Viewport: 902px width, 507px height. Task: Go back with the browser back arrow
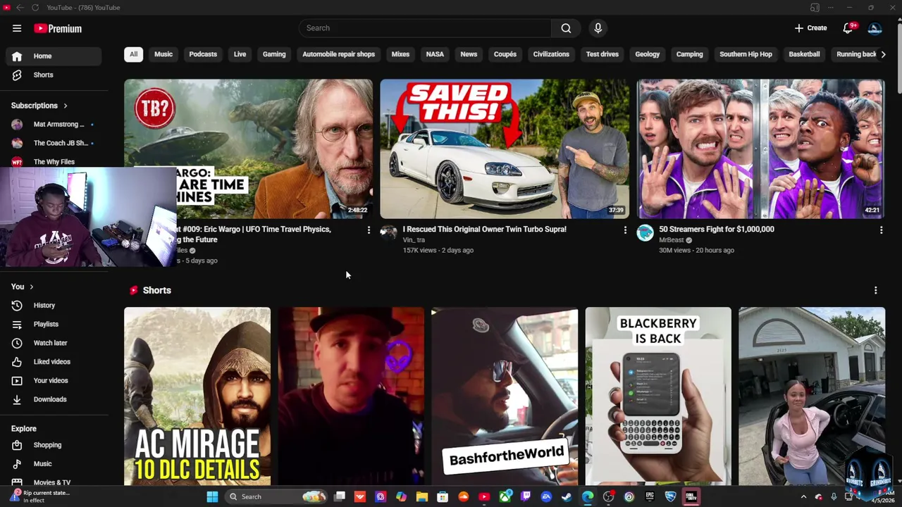click(x=19, y=8)
